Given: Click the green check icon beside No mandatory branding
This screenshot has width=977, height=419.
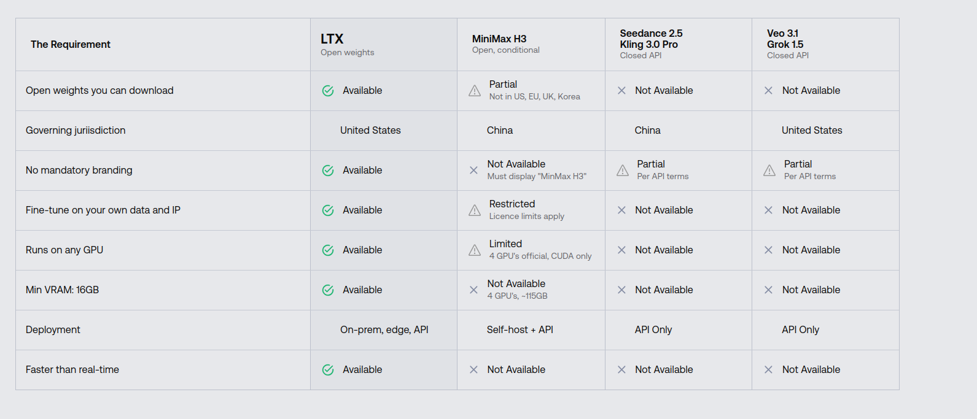Looking at the screenshot, I should coord(328,171).
